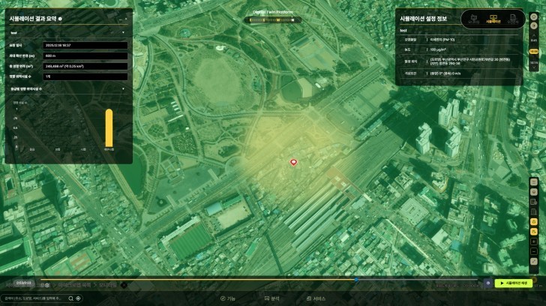546x306 pixels.
Task: Select the first mode icon left of 시뮬레이션
Action: pyautogui.click(x=473, y=19)
